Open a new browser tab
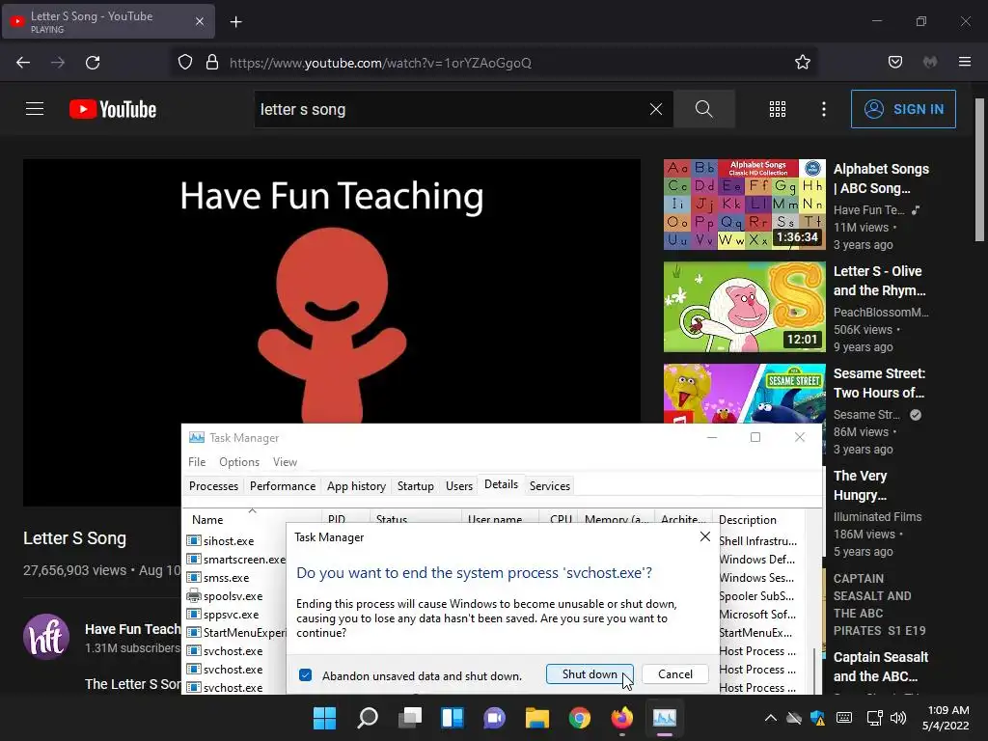988x741 pixels. tap(235, 22)
